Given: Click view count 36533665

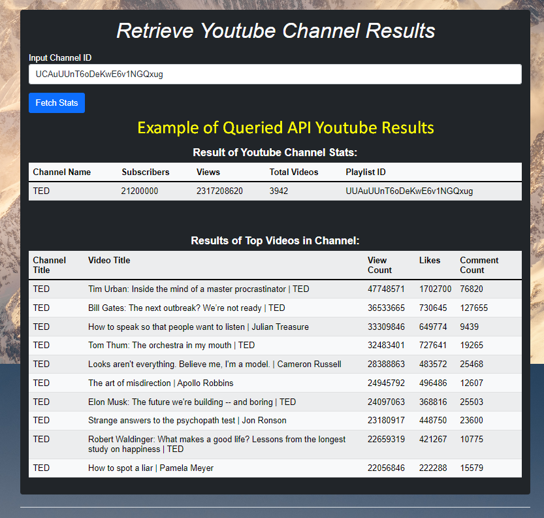Looking at the screenshot, I should pos(386,308).
